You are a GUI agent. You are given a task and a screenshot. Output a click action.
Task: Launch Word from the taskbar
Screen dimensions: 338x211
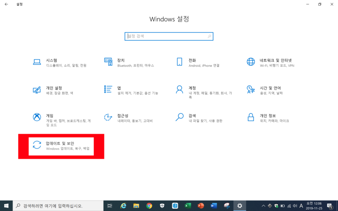point(214,206)
